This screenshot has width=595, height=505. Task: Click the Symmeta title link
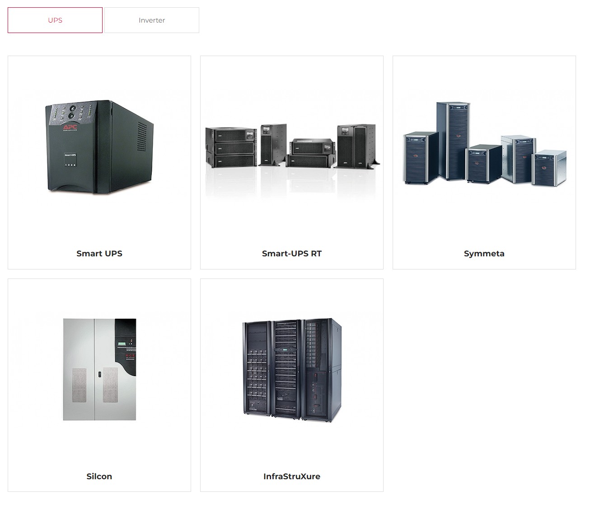coord(484,254)
